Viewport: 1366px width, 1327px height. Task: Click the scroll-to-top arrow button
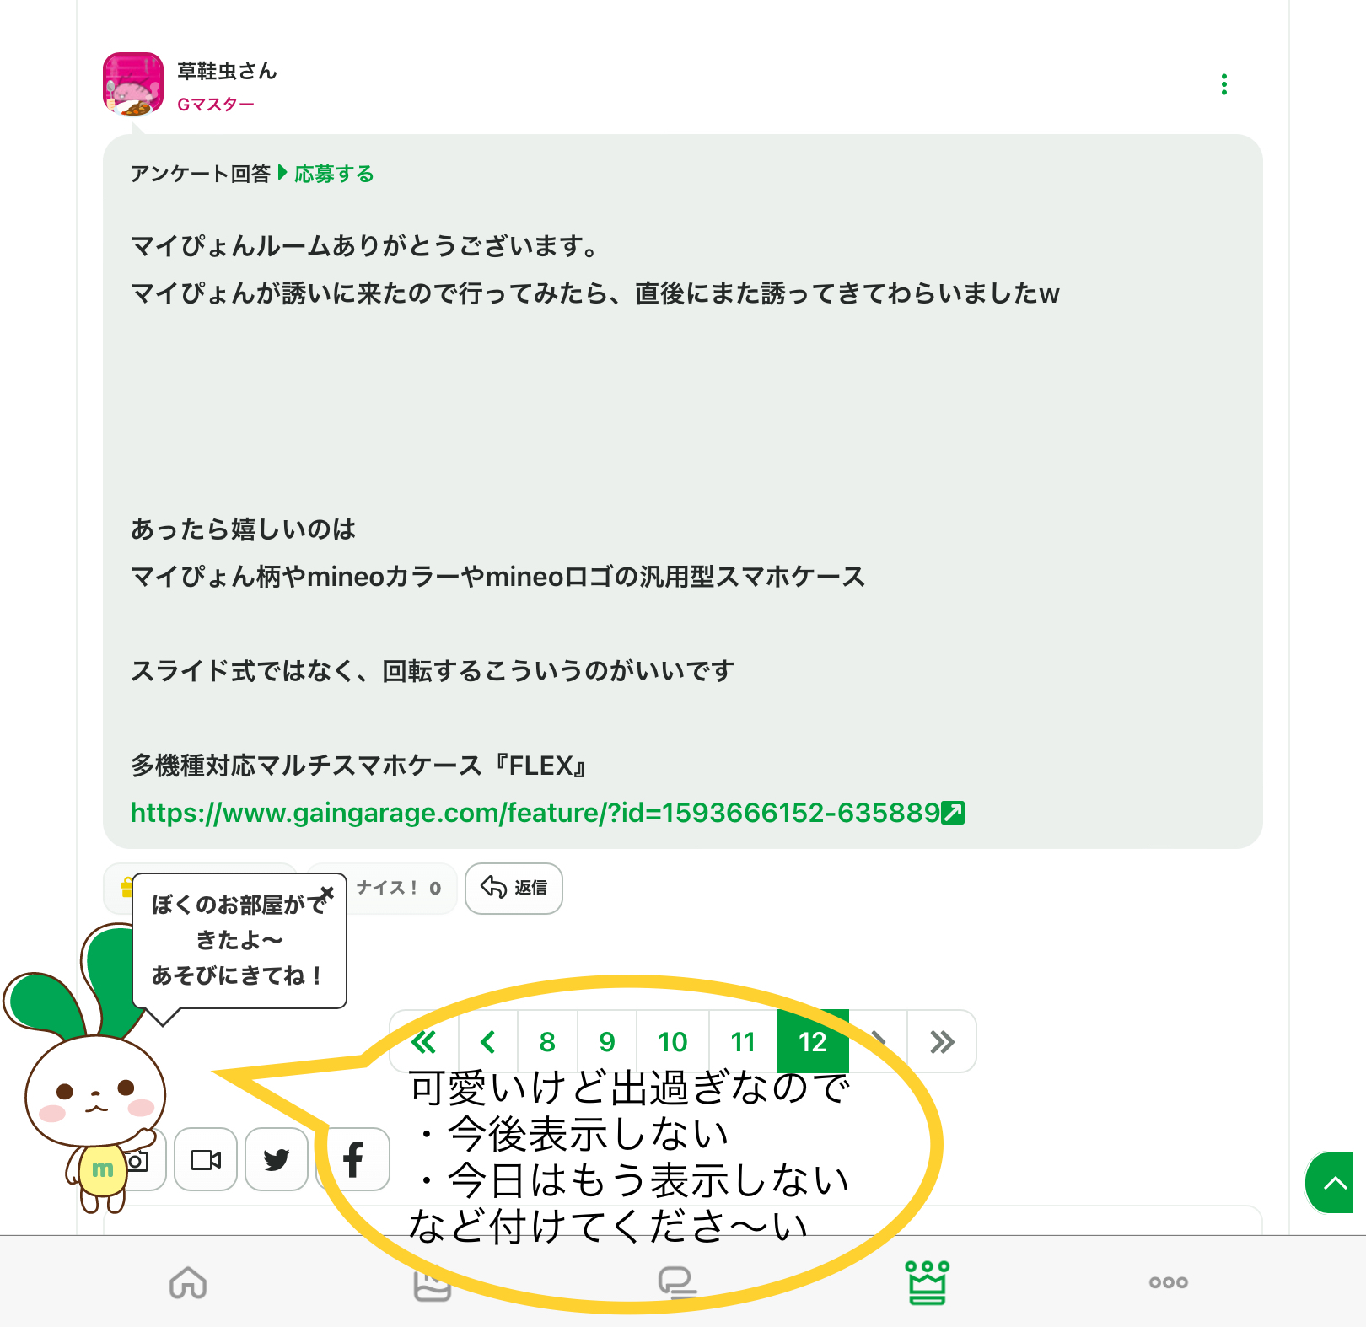pos(1331,1183)
